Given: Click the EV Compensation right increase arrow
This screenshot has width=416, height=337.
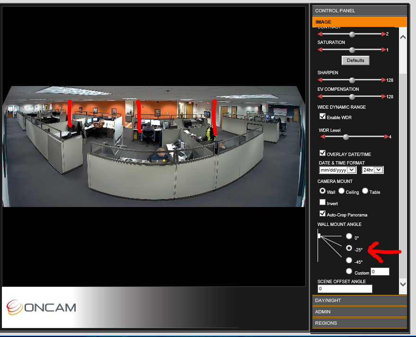Looking at the screenshot, I should pos(384,97).
